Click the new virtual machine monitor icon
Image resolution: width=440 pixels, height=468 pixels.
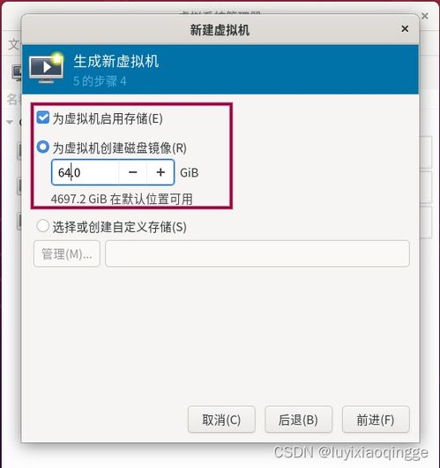[x=47, y=68]
